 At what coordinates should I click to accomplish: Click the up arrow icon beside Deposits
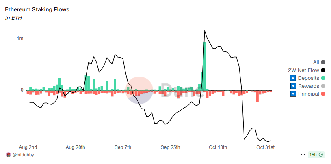pyautogui.click(x=293, y=78)
